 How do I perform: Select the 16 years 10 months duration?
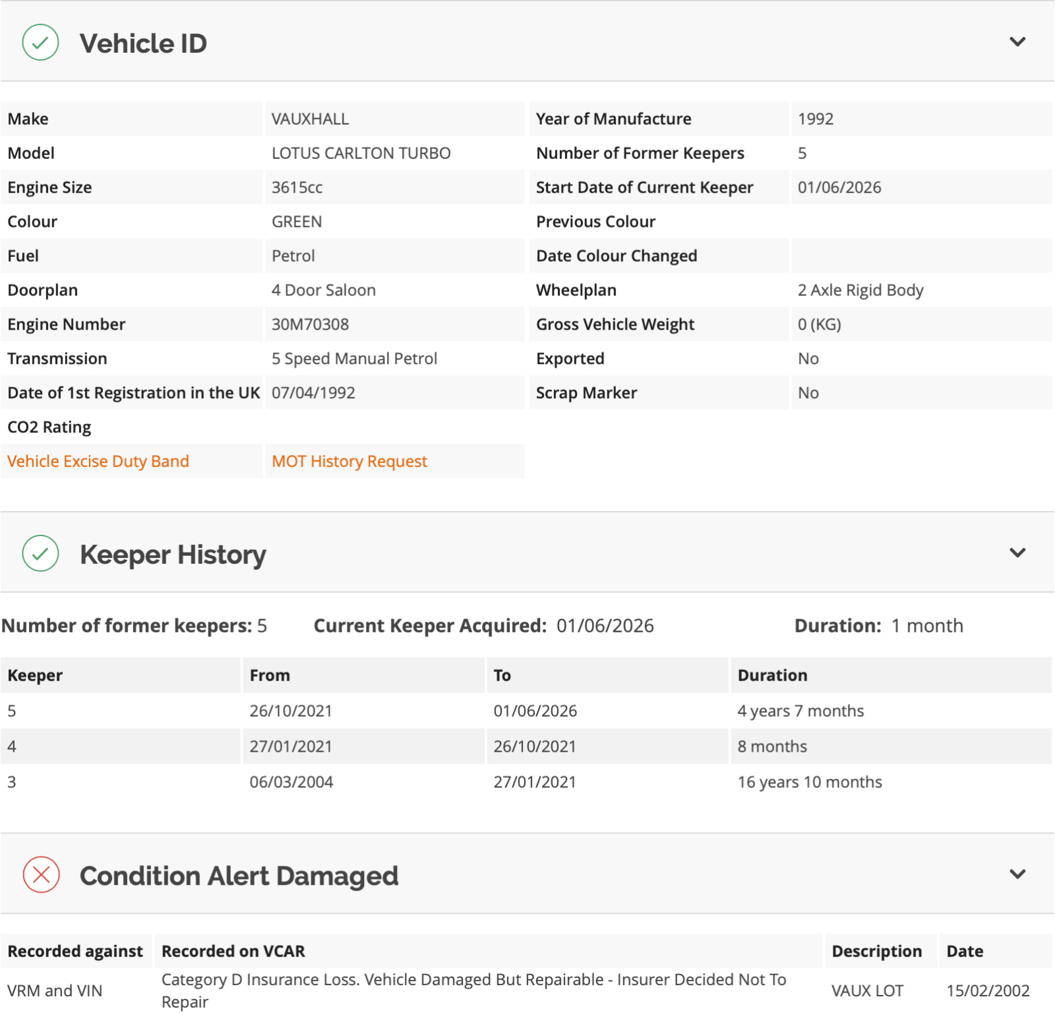pos(810,782)
